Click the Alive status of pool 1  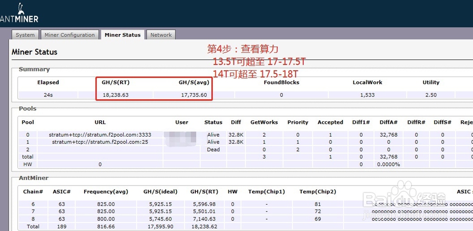[x=213, y=142]
